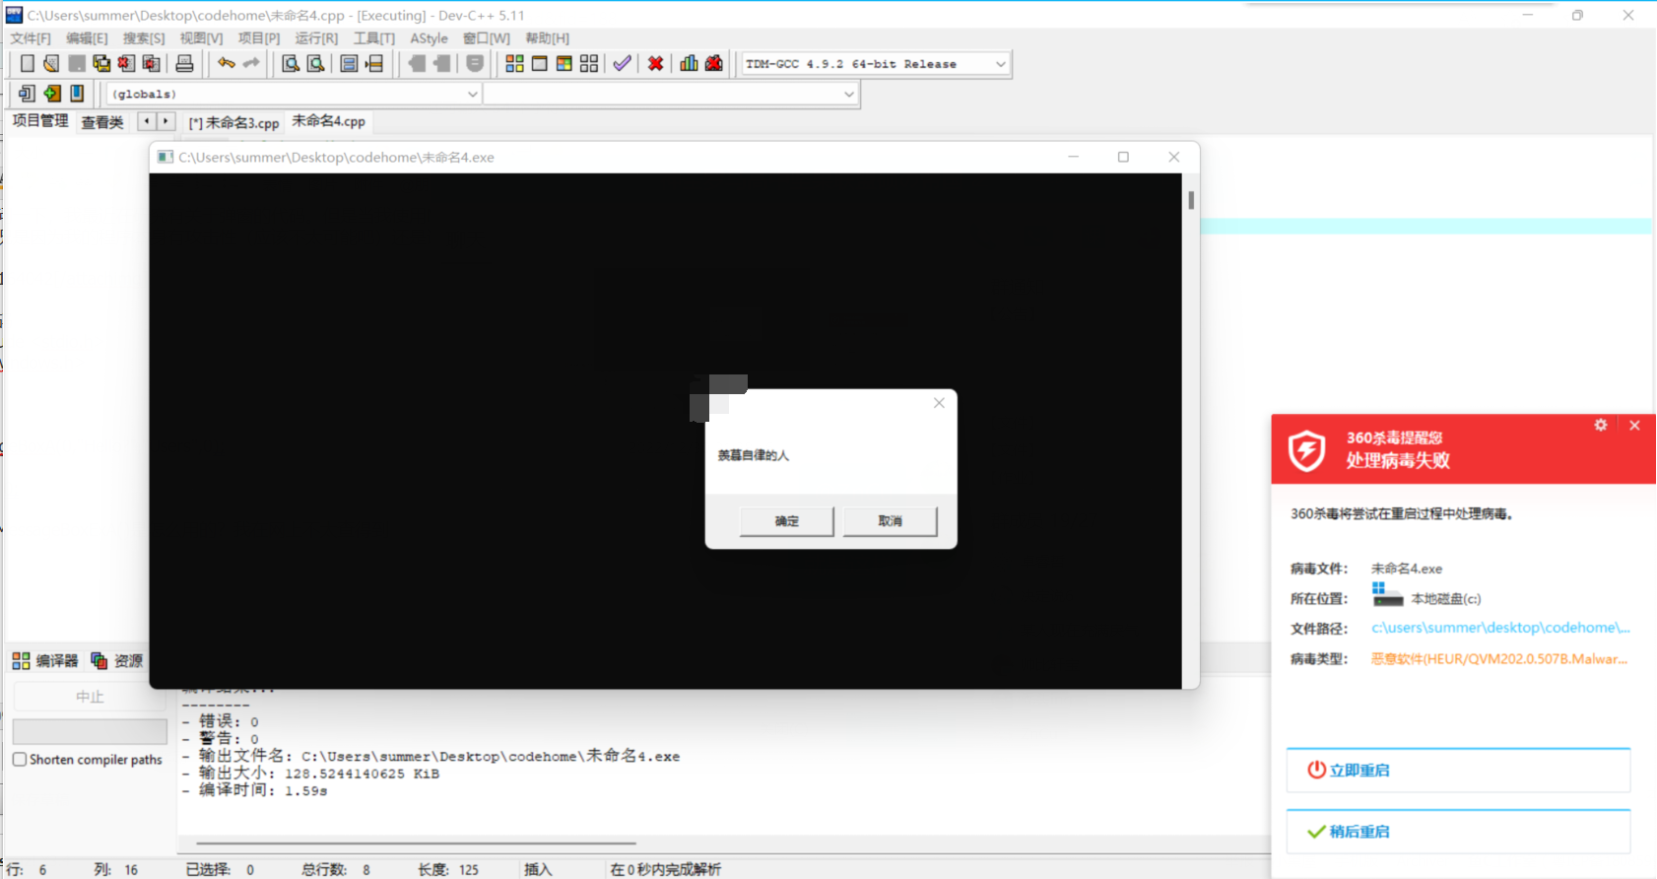Open the 帮助[H] menu

(x=547, y=38)
